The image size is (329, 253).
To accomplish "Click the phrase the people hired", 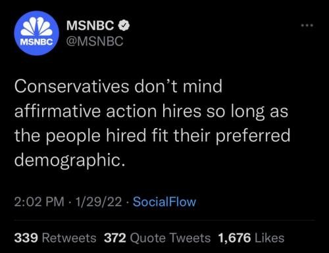I will 80,135.
